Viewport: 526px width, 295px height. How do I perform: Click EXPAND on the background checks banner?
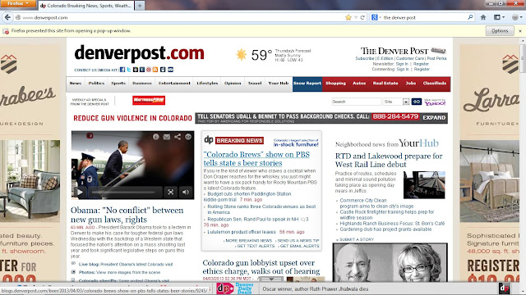[x=434, y=118]
